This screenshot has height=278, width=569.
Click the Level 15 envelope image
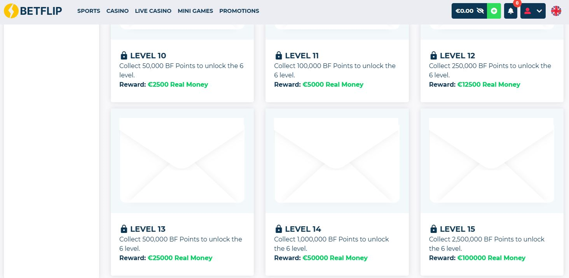pos(492,160)
